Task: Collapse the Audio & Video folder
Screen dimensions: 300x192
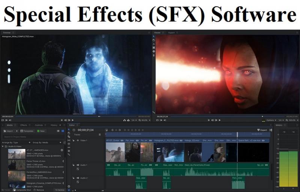Action: click(x=3, y=147)
